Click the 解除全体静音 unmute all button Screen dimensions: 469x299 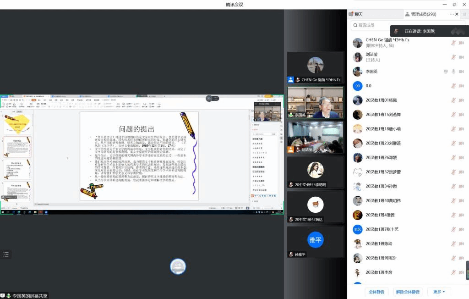click(x=408, y=292)
